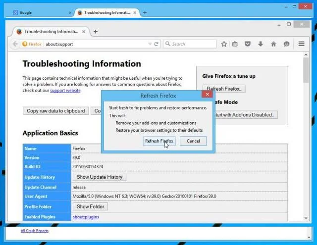Click the Profile Folder row label
The image size is (317, 245).
[x=38, y=207]
